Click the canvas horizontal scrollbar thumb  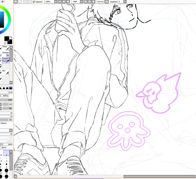click(x=159, y=176)
